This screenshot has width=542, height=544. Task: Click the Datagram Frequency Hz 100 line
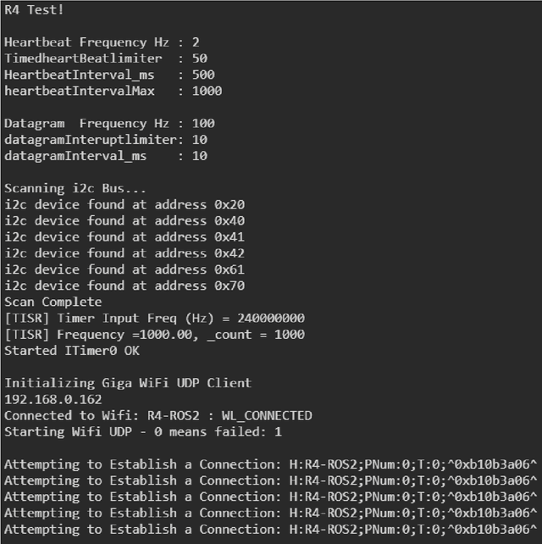(109, 123)
